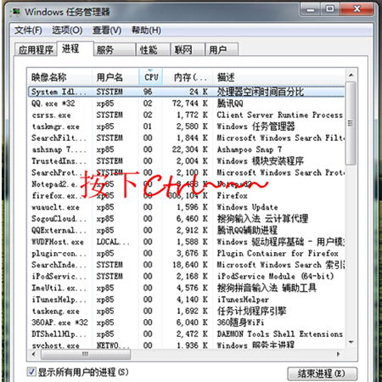This screenshot has width=382, height=382.
Task: Minimize the Task Manager window
Action: point(310,9)
